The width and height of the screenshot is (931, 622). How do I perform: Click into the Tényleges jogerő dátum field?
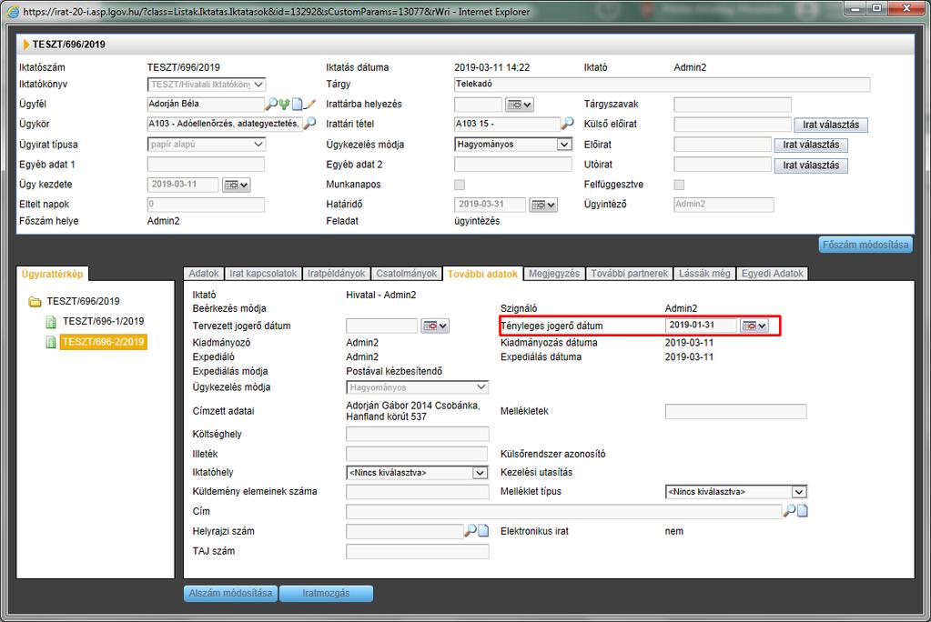click(701, 326)
